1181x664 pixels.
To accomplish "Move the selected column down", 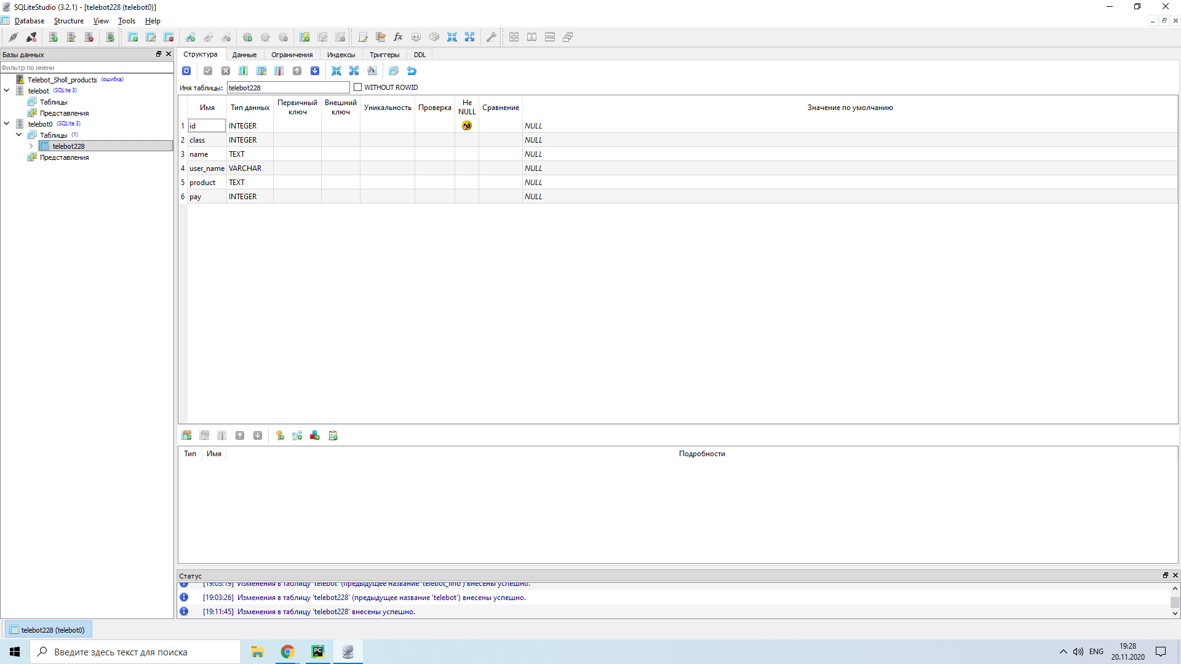I will click(315, 71).
